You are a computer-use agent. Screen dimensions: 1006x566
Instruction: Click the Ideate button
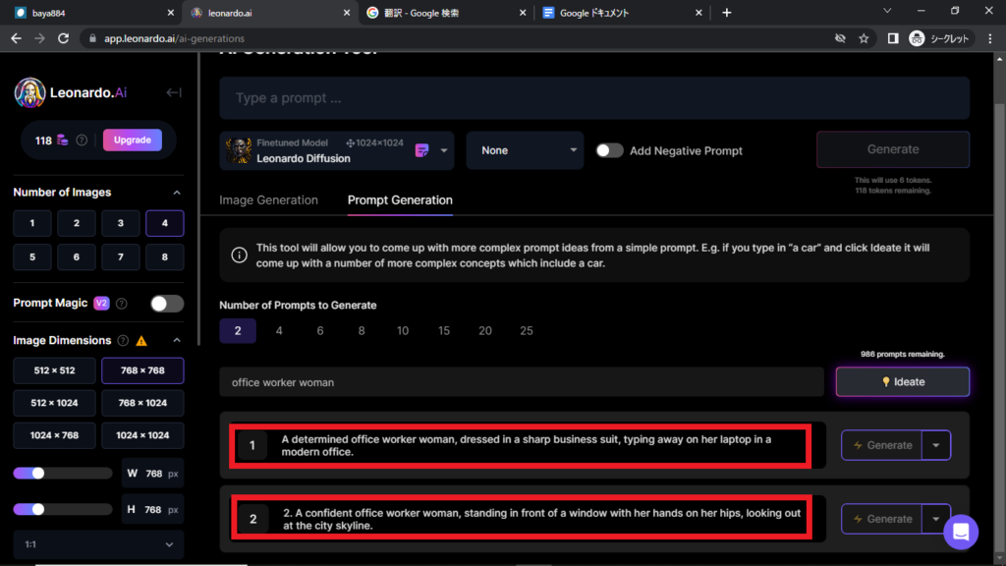[x=902, y=381]
